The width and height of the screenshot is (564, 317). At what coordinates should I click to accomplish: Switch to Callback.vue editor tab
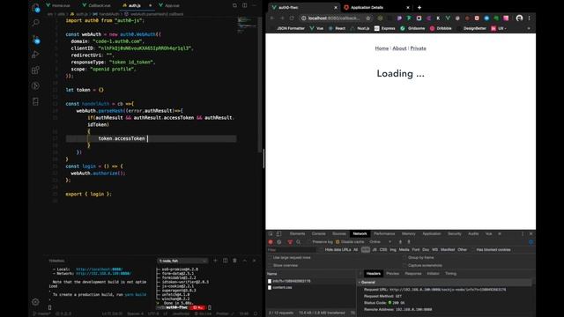[97, 5]
